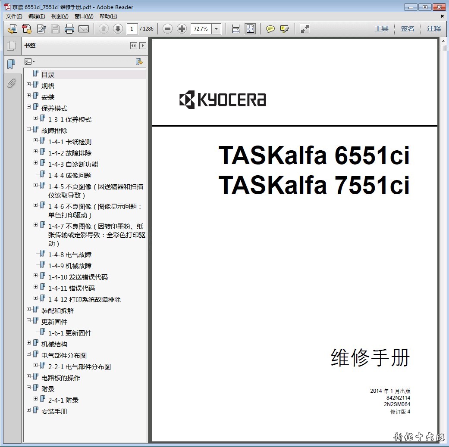Open the page thumbnails panel
The height and width of the screenshot is (447, 449).
pyautogui.click(x=11, y=46)
